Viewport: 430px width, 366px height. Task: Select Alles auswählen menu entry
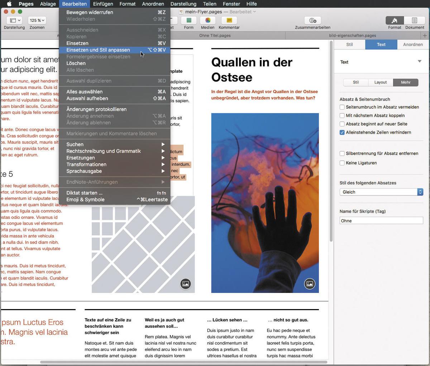pyautogui.click(x=115, y=92)
